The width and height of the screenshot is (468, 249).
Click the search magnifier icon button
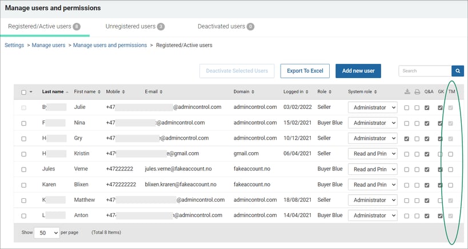pos(458,71)
